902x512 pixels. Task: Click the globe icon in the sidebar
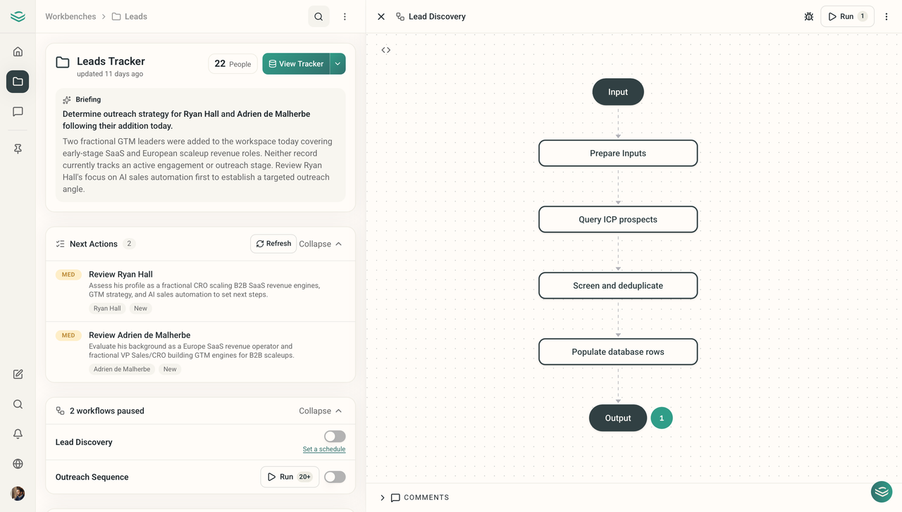tap(18, 463)
